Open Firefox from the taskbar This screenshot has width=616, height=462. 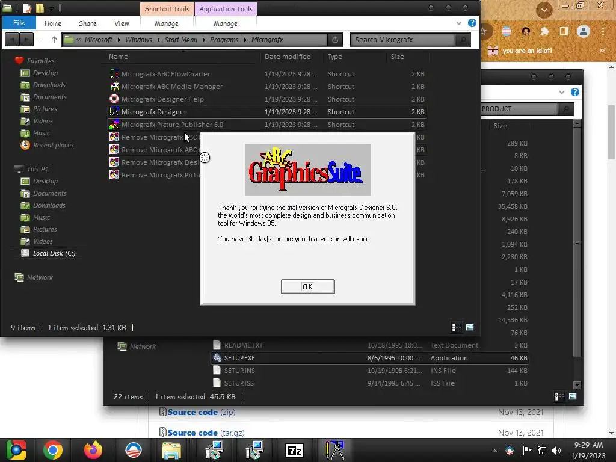tap(93, 450)
